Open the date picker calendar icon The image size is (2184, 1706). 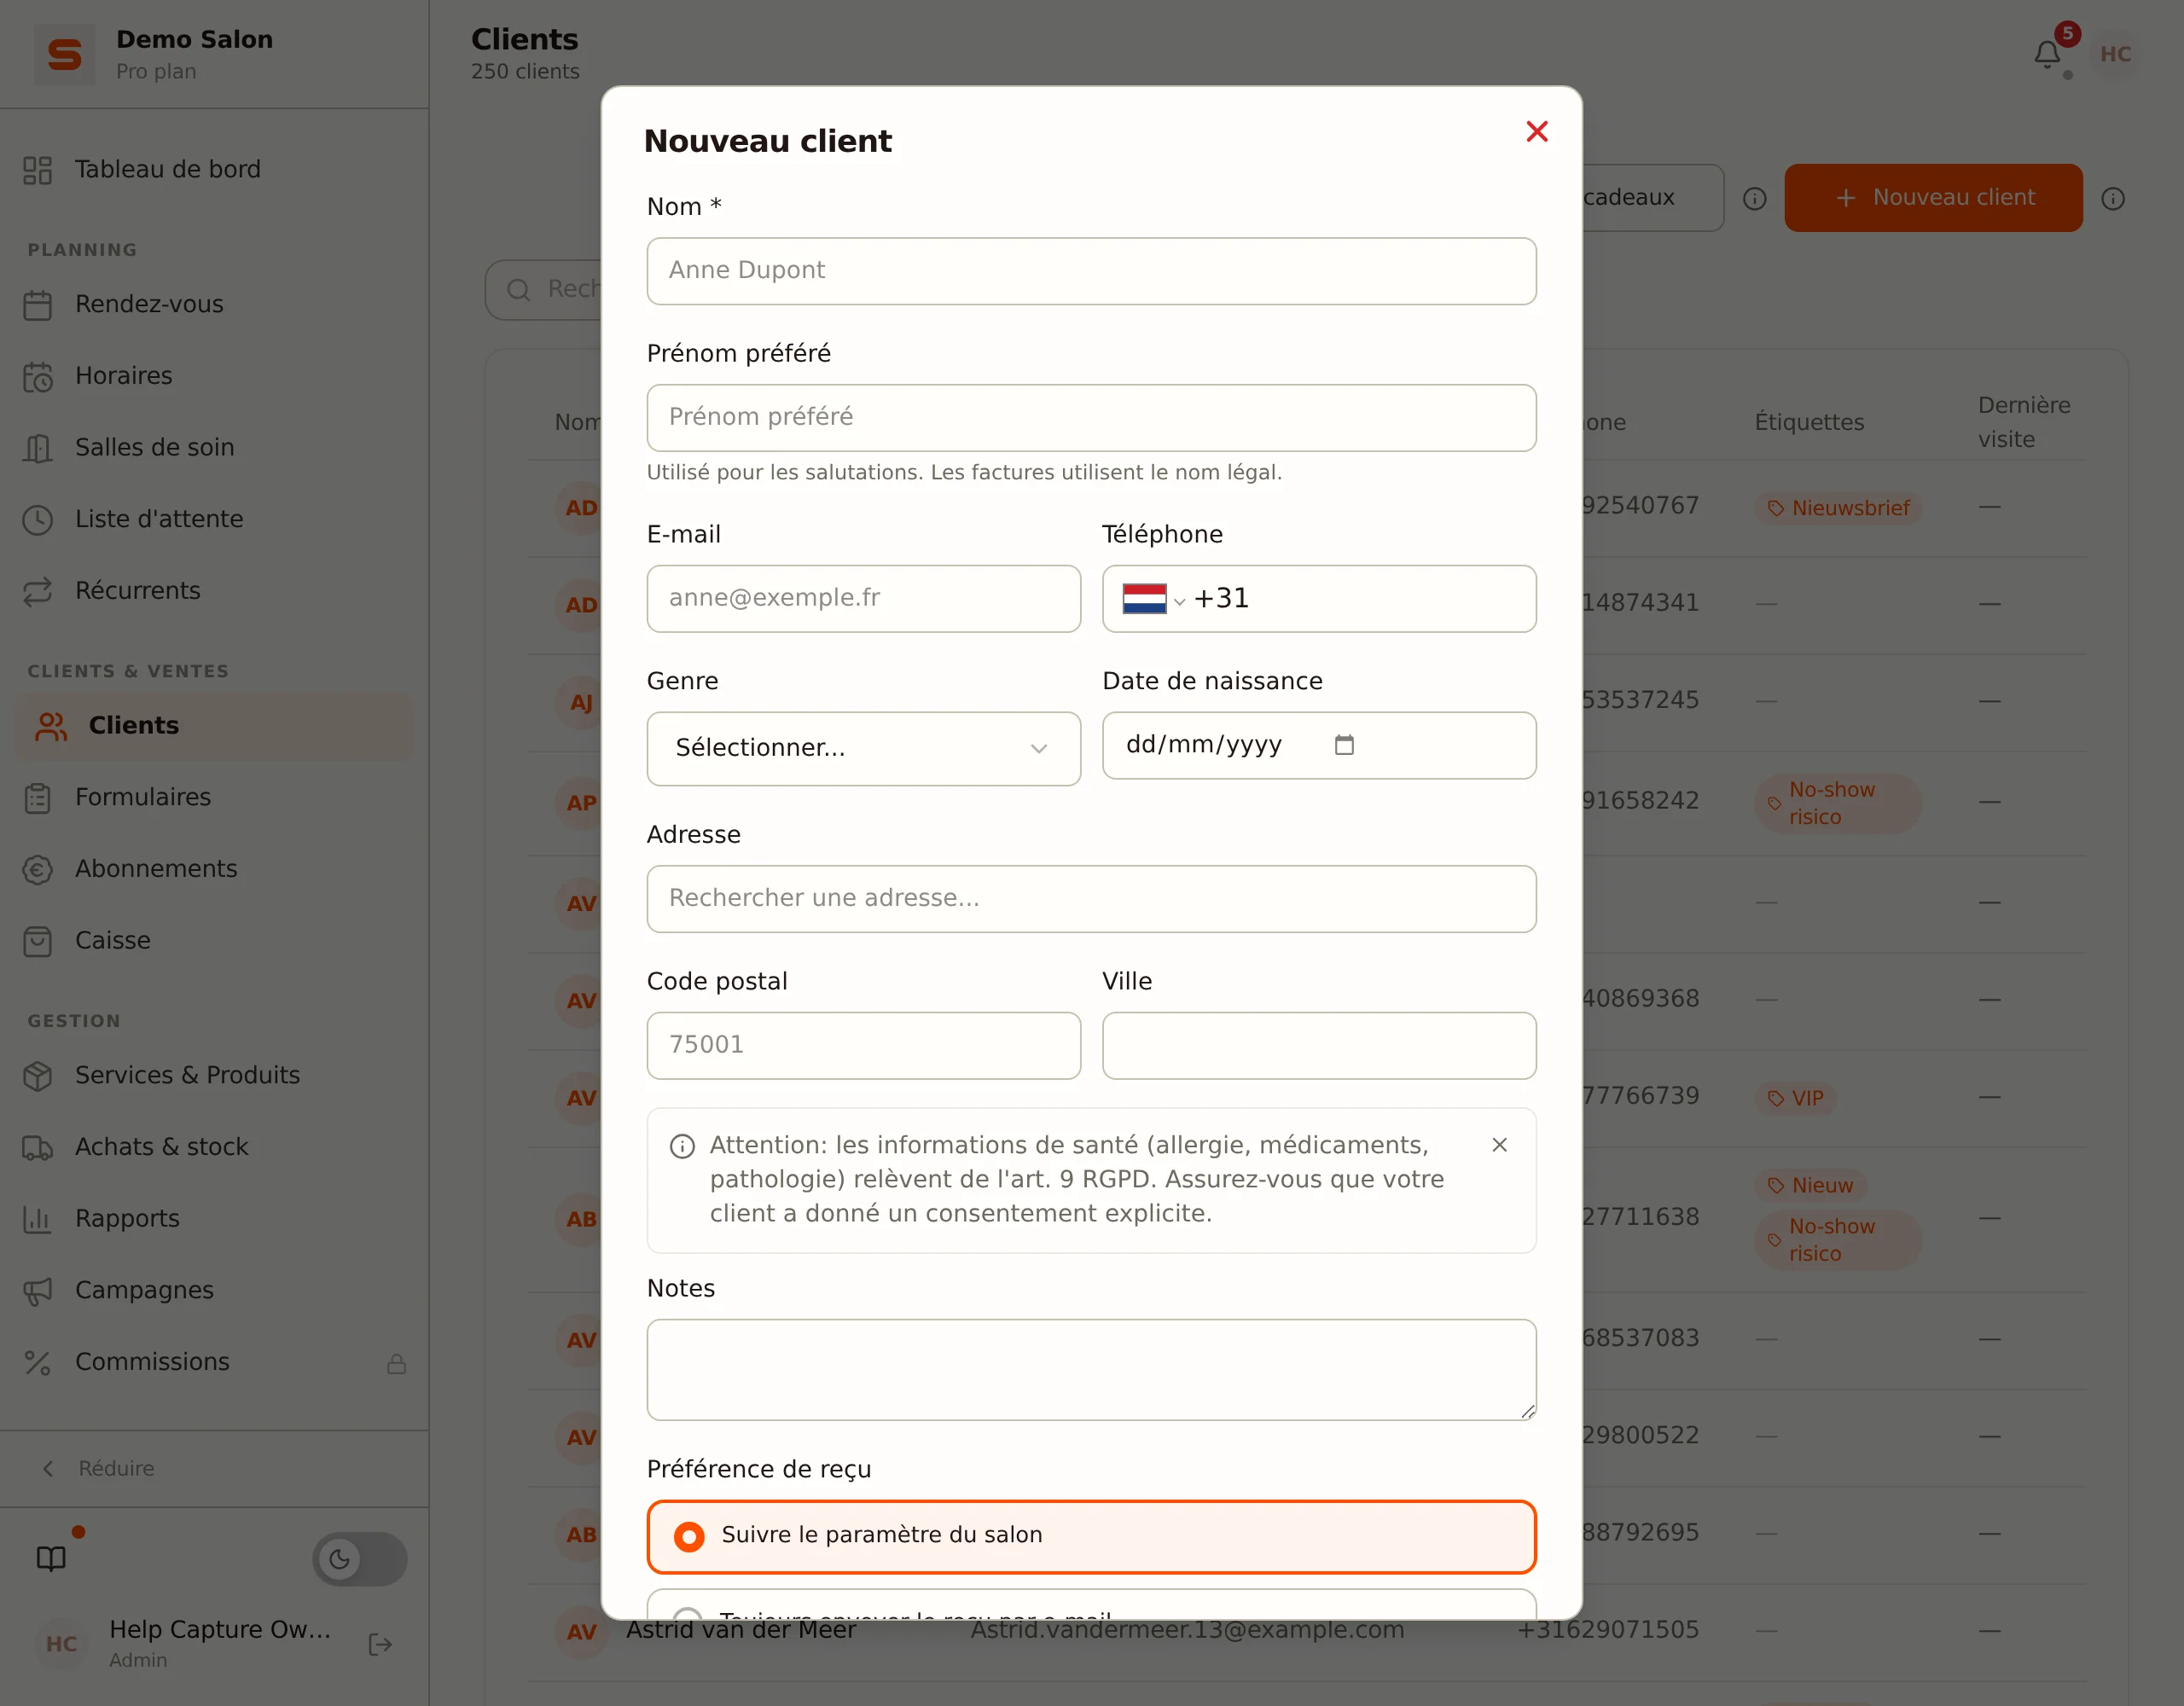[x=1344, y=745]
